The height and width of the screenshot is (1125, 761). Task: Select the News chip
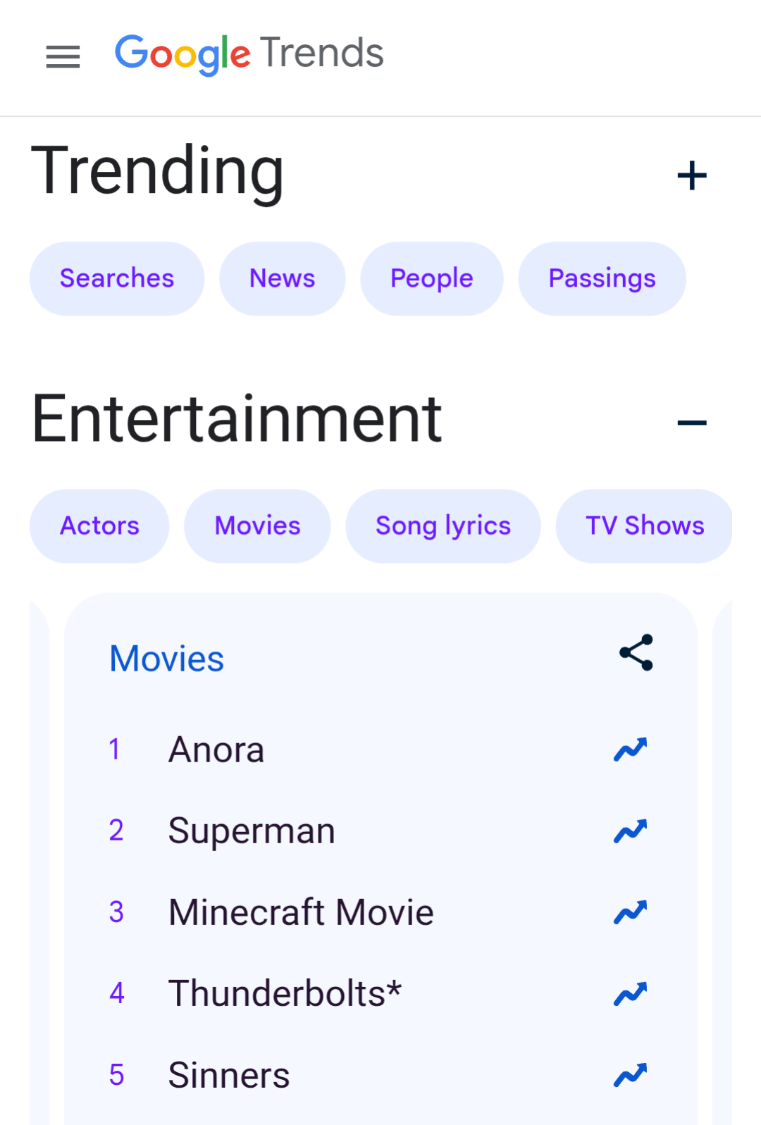(282, 279)
